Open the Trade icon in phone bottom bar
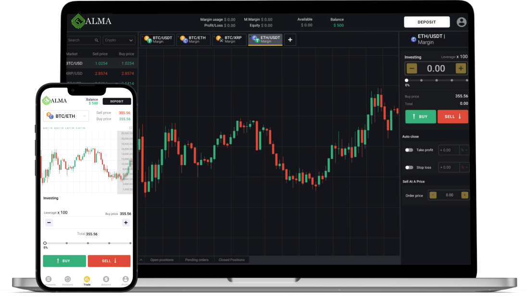Screen dimensions: 527x297 pyautogui.click(x=87, y=280)
